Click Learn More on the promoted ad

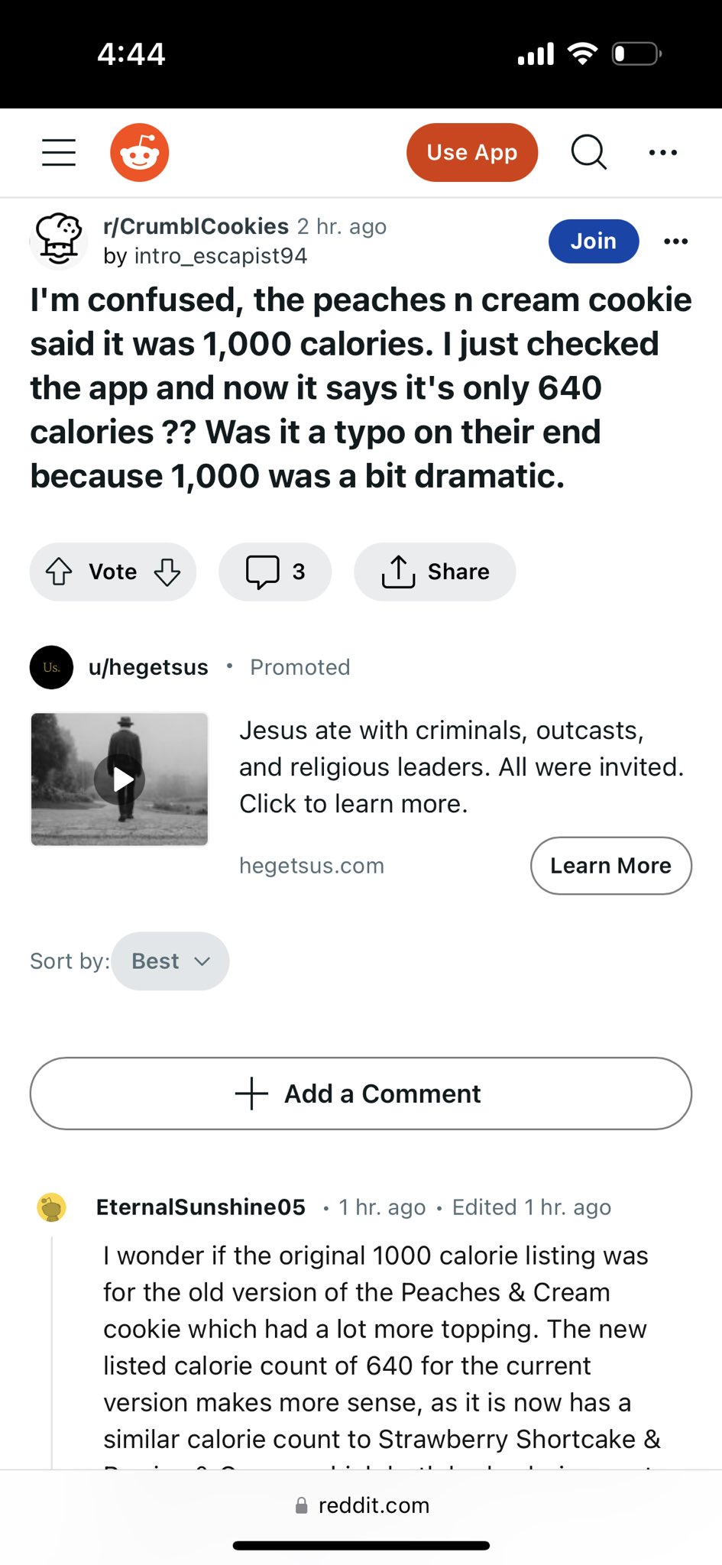[x=610, y=866]
